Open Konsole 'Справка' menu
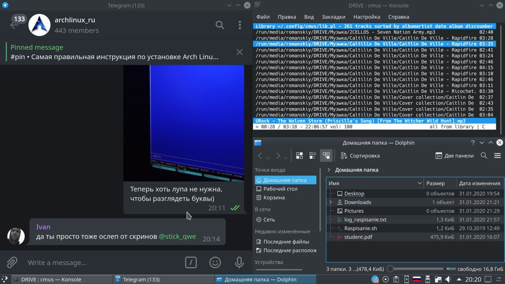This screenshot has height=284, width=505. [x=399, y=17]
